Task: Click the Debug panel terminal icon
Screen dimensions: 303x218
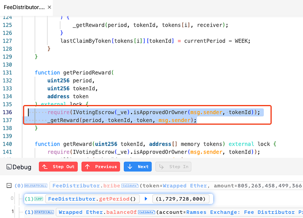Action: [x=9, y=167]
